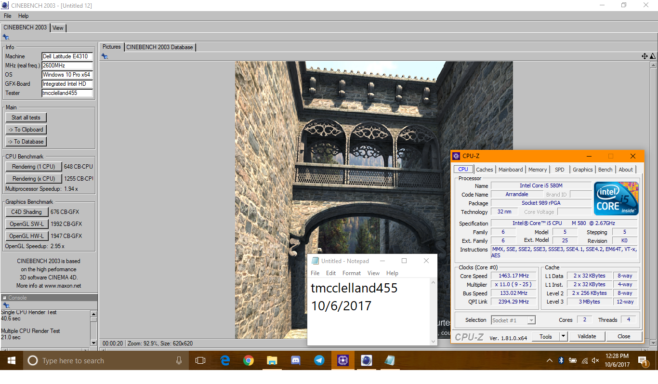The width and height of the screenshot is (658, 384).
Task: Run the OpenGL HW-L test
Action: pyautogui.click(x=26, y=236)
